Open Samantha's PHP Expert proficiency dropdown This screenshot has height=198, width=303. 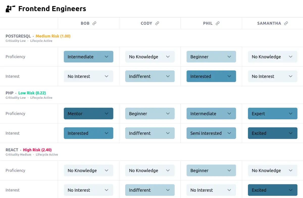tap(272, 114)
